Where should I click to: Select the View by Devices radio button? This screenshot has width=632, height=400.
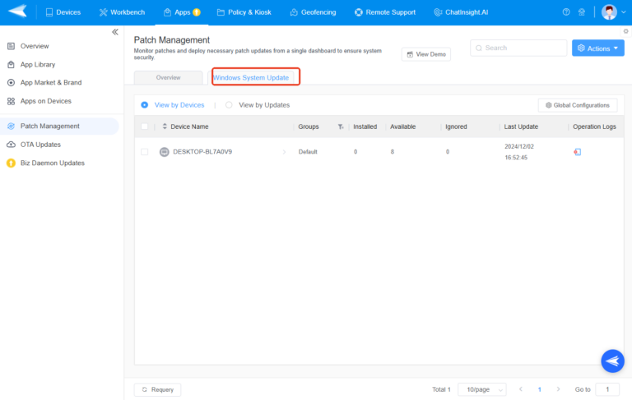pyautogui.click(x=145, y=105)
